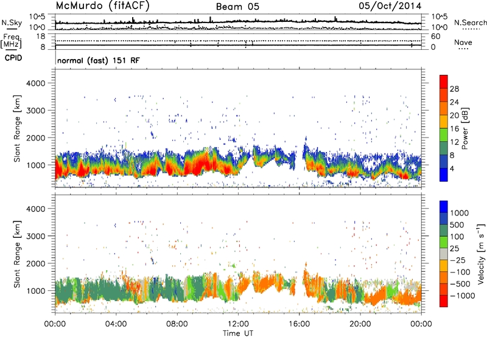Click the McMurdo (fitACF) title
487x337 pixels.
[x=102, y=6]
